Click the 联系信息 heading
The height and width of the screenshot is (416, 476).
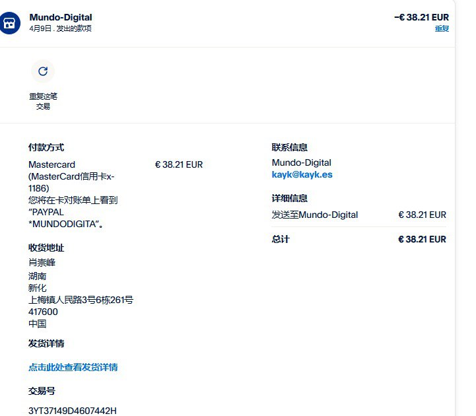point(289,147)
